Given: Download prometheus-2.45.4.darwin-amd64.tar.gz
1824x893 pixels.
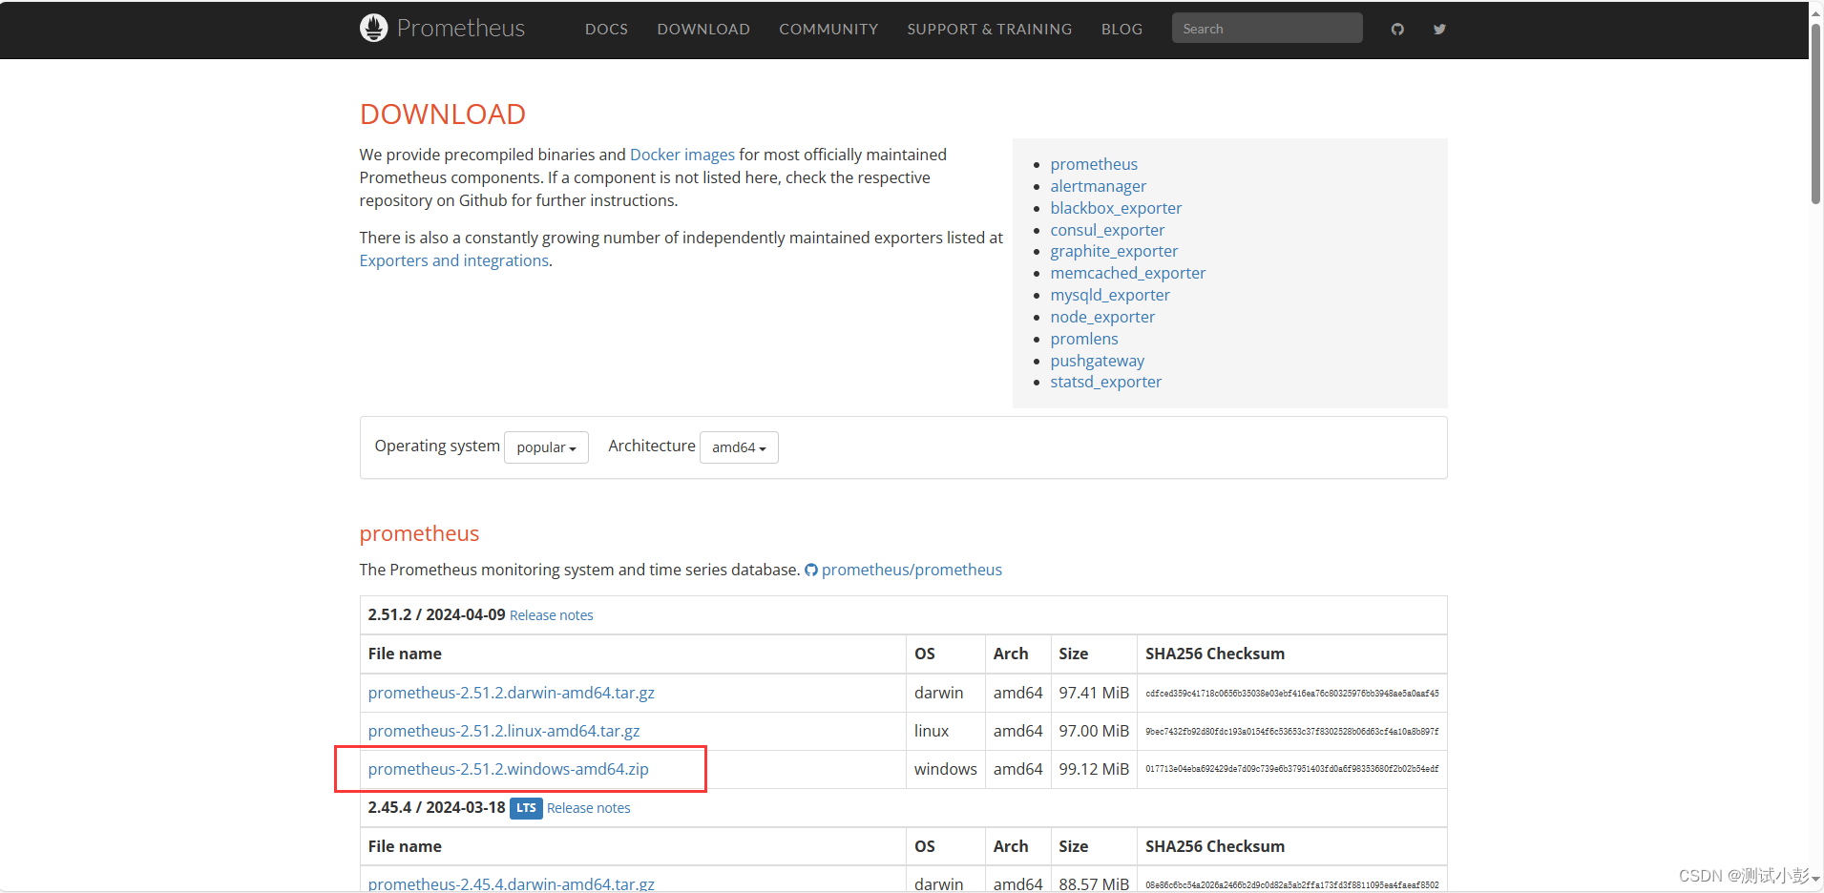Looking at the screenshot, I should (x=511, y=883).
